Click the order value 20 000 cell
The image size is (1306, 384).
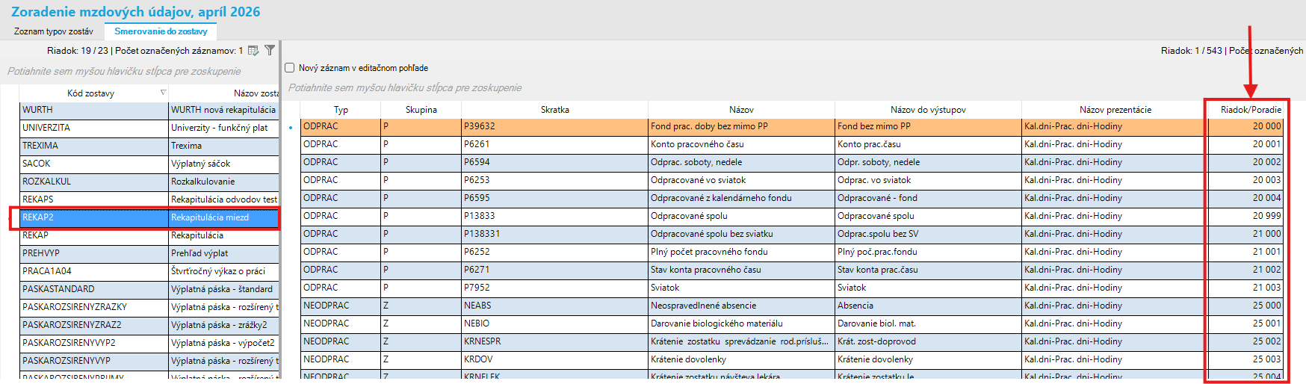pos(1245,126)
